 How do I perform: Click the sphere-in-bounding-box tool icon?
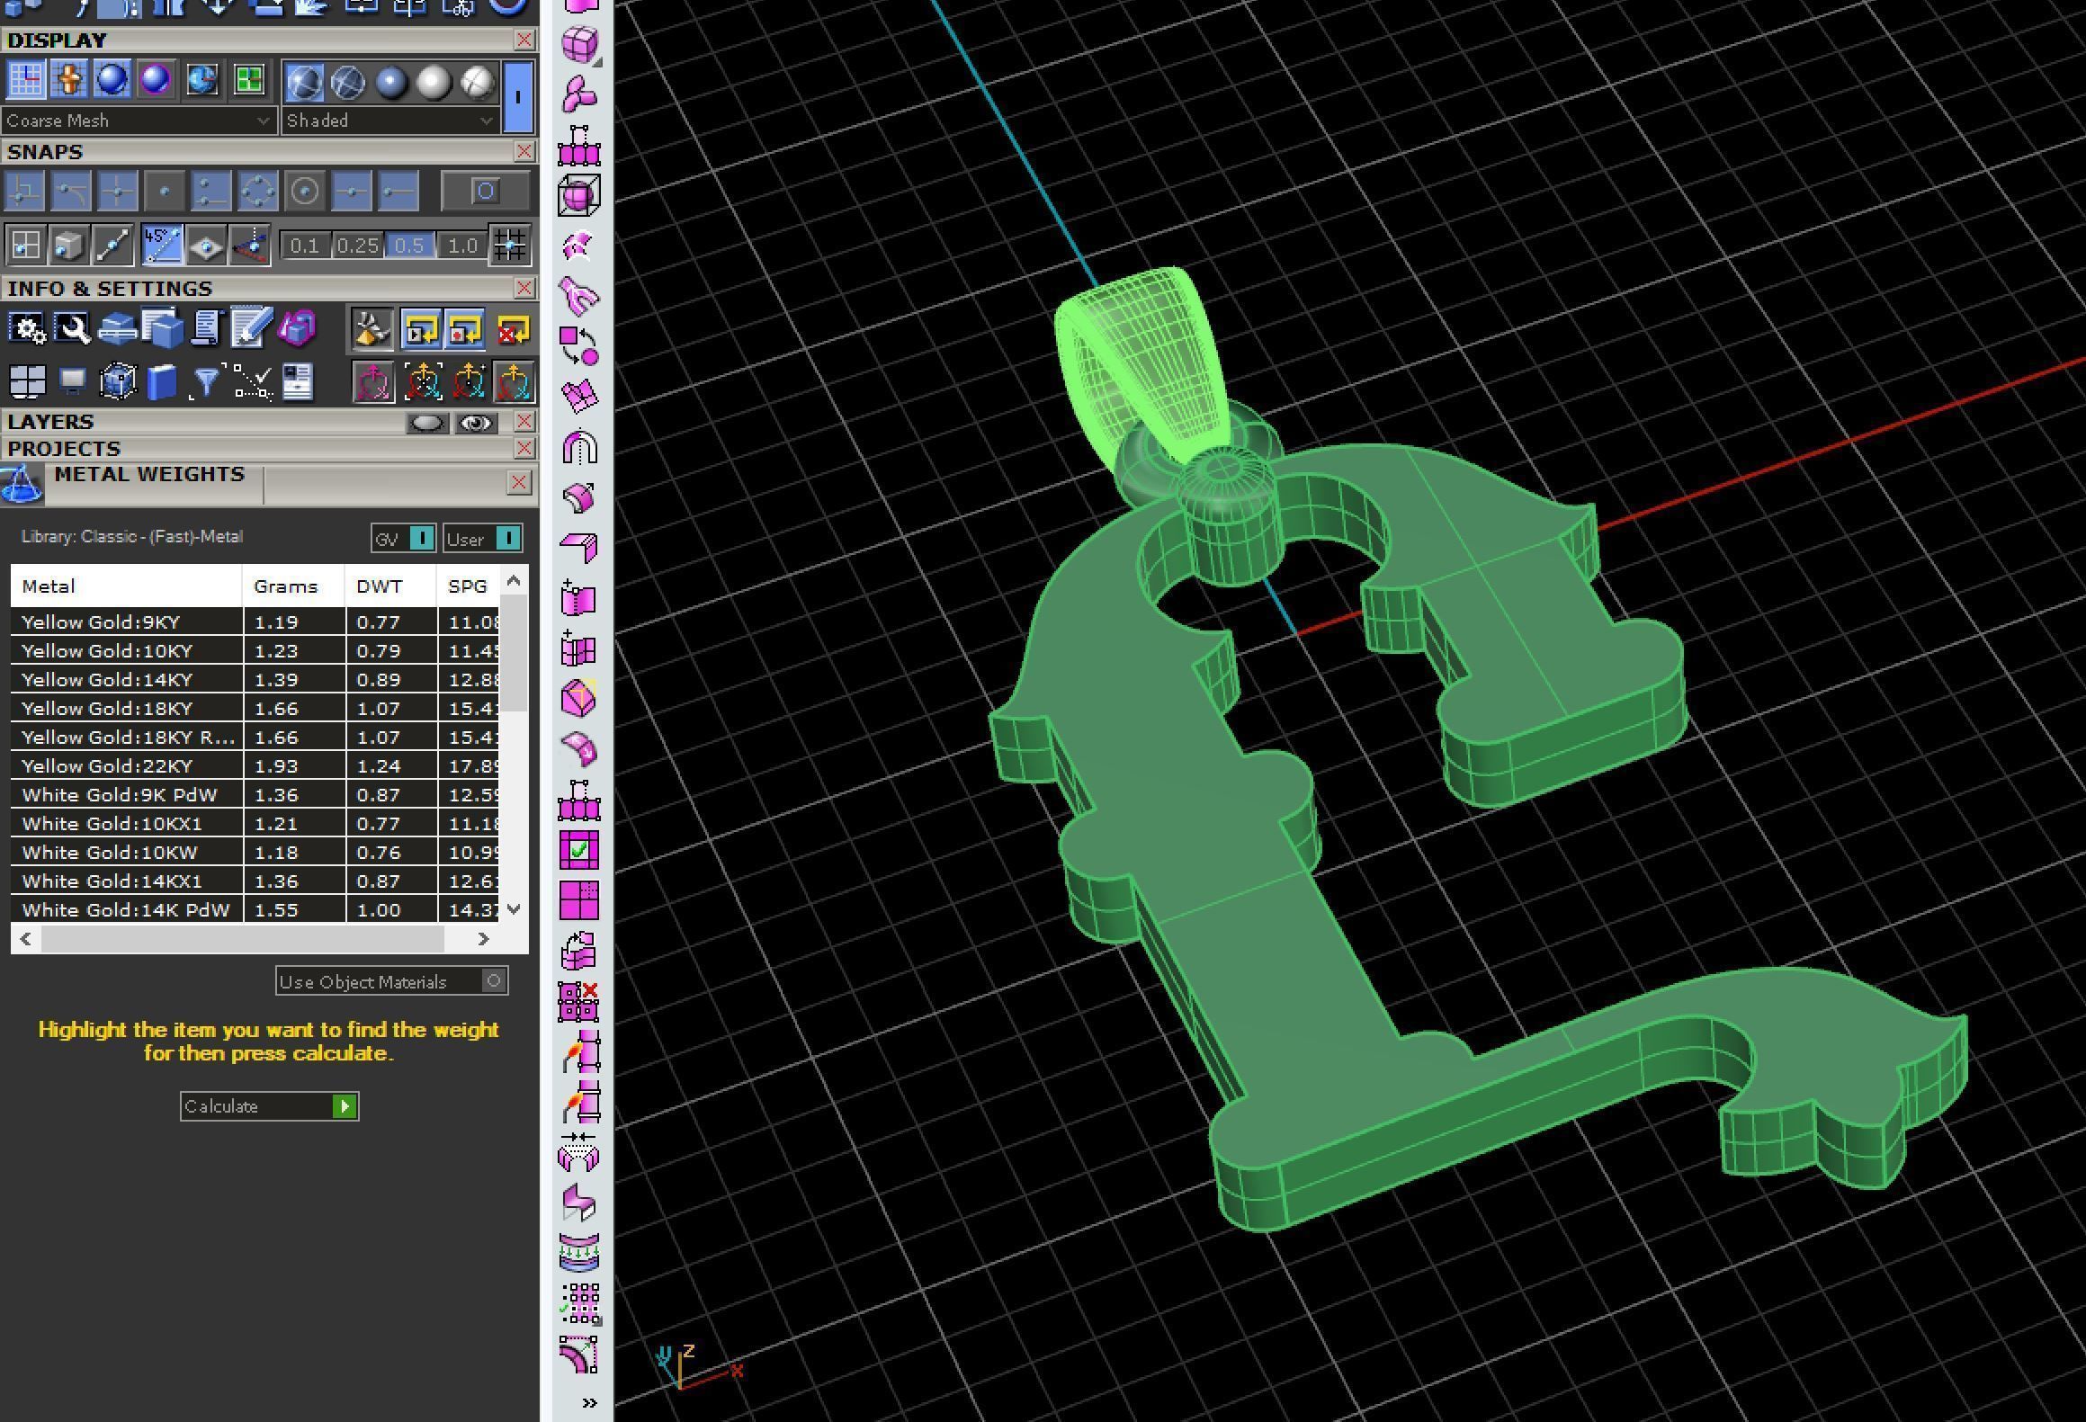coord(579,194)
